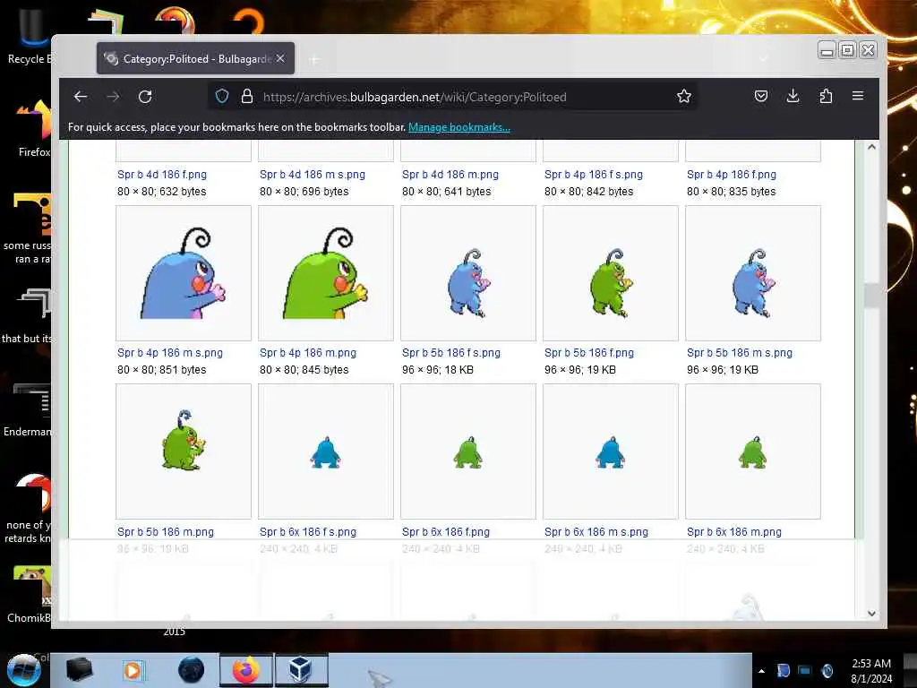Screen dimensions: 917x688
Task: Bookmark this page with the star icon
Action: pyautogui.click(x=683, y=96)
